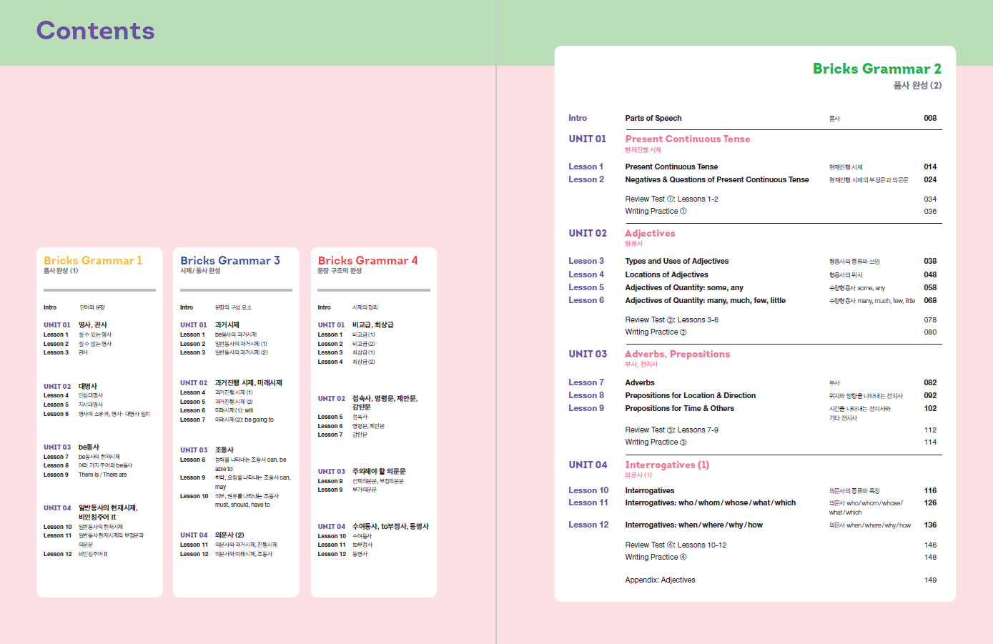993x644 pixels.
Task: Select "Writing Practice ②" entry
Action: click(656, 332)
